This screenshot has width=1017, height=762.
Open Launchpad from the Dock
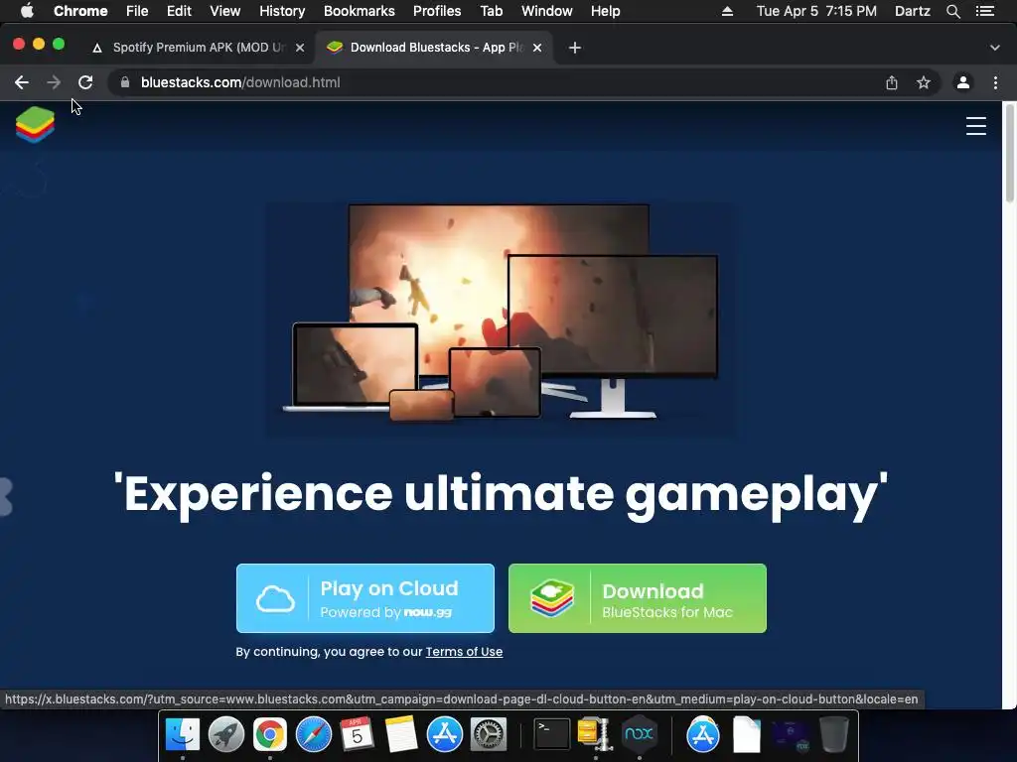tap(226, 735)
